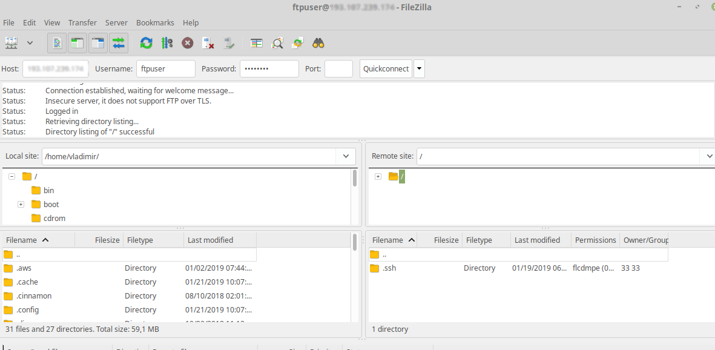Cancel current operation red icon
Screen dimensions: 715x350
(188, 44)
